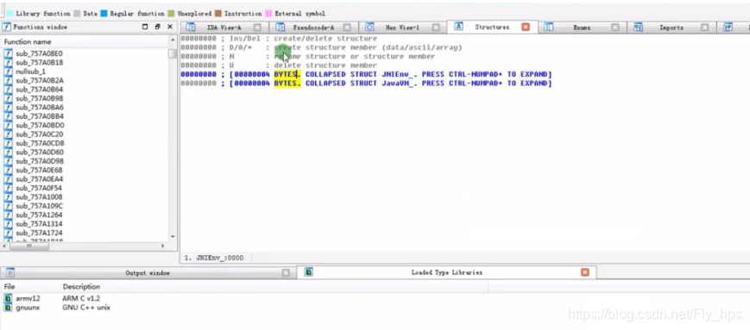This screenshot has height=330, width=750.
Task: Close the Loaded Type Libraries tab
Action: 584,272
